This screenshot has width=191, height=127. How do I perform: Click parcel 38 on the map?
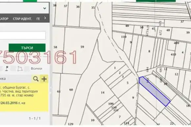coord(54,5)
